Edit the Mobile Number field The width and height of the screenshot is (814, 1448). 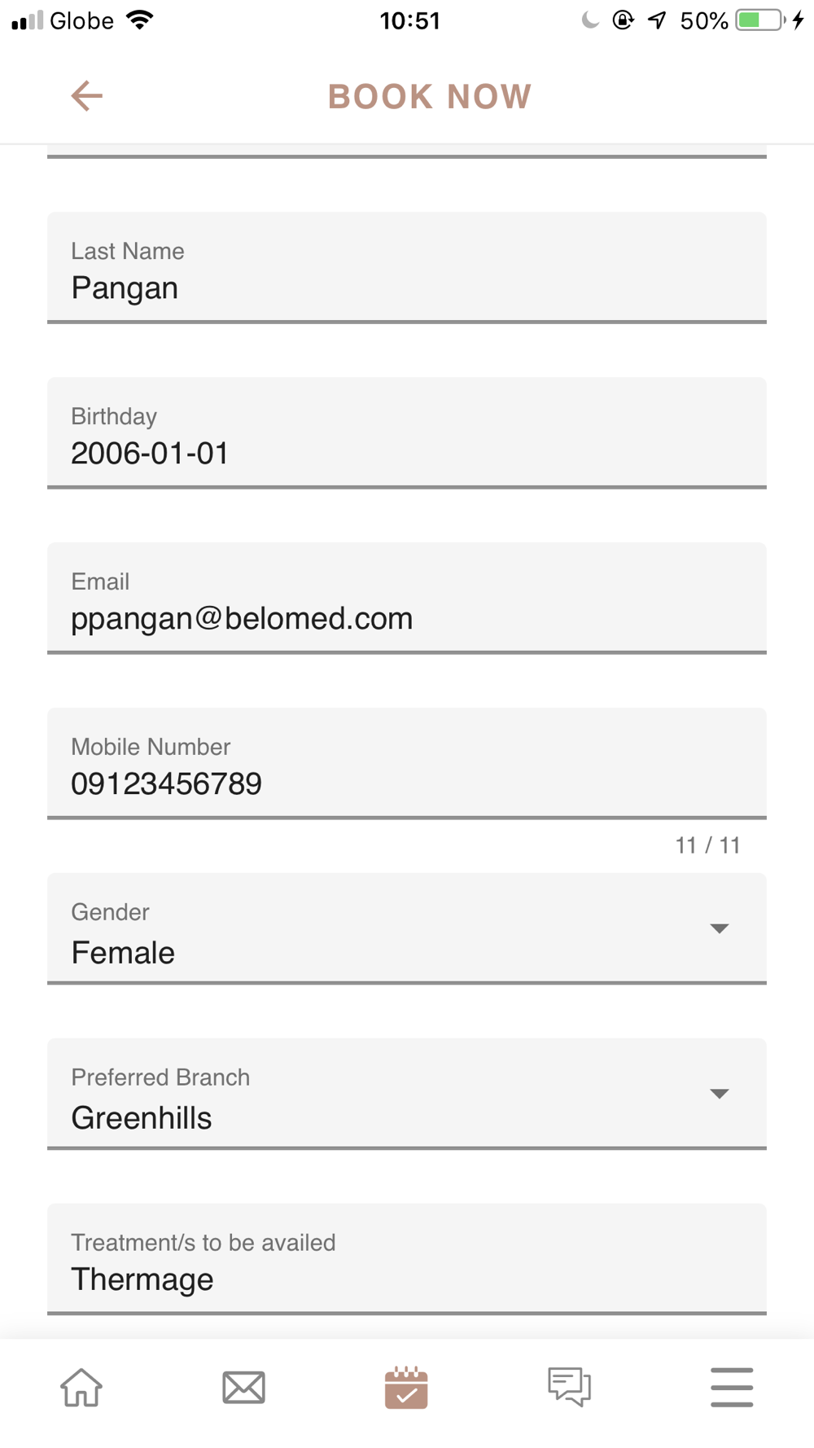pos(407,764)
